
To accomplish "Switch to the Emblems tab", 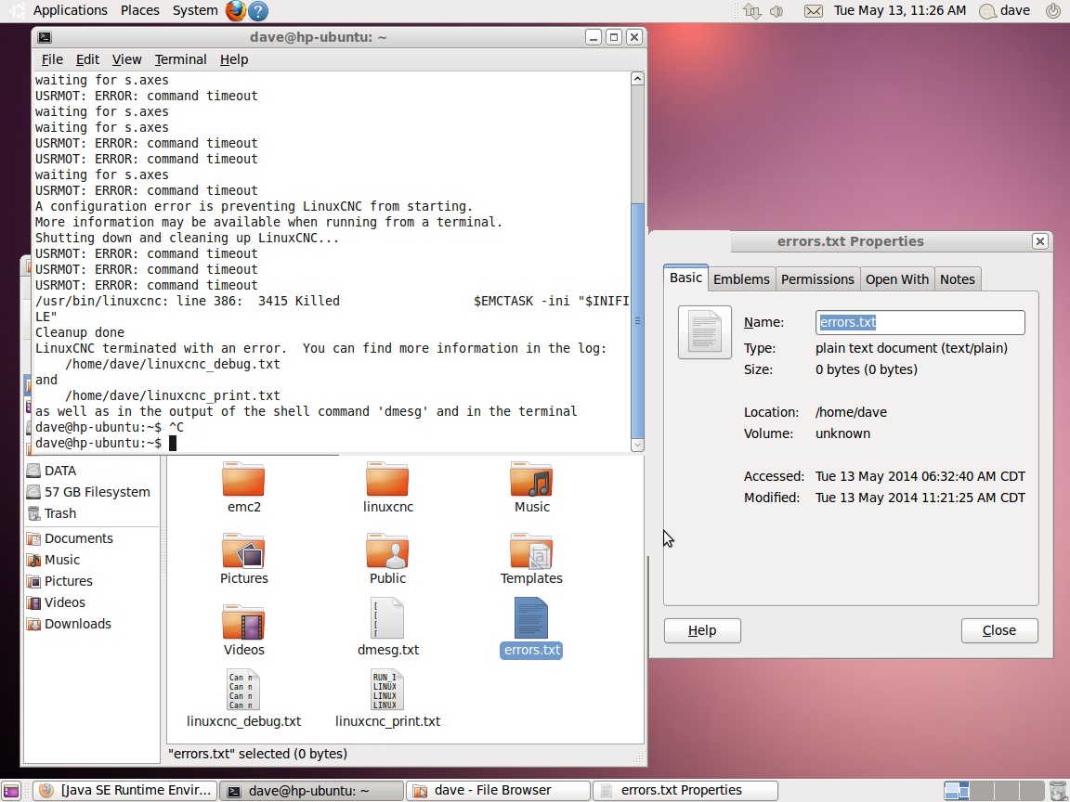I will pyautogui.click(x=741, y=279).
